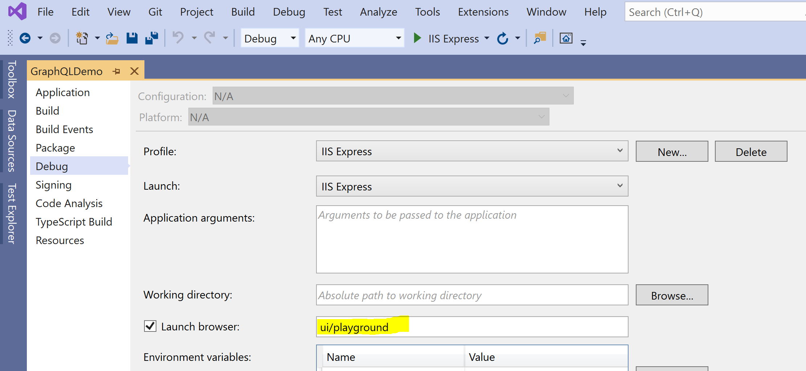This screenshot has height=371, width=806.
Task: Click the Search (Ctrl+Q) box
Action: click(715, 12)
